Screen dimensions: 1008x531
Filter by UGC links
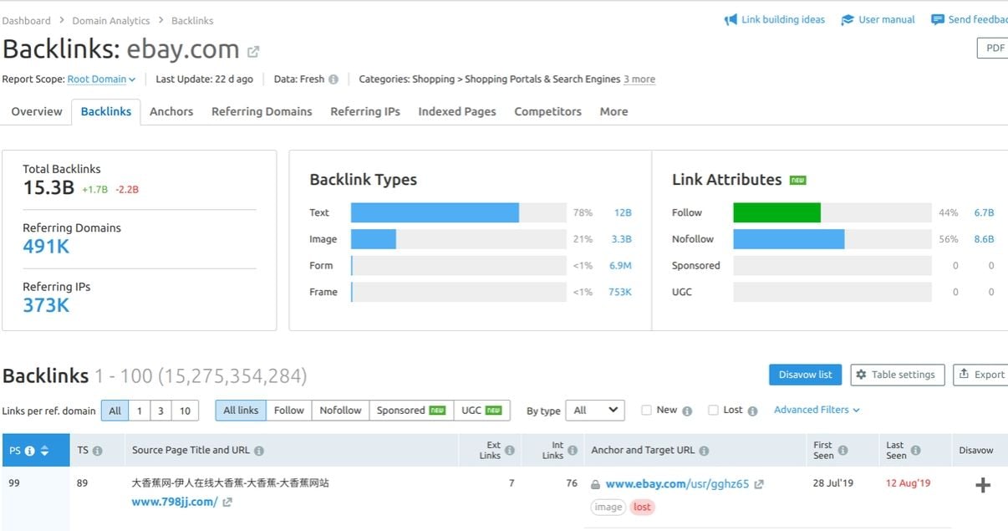pyautogui.click(x=481, y=411)
